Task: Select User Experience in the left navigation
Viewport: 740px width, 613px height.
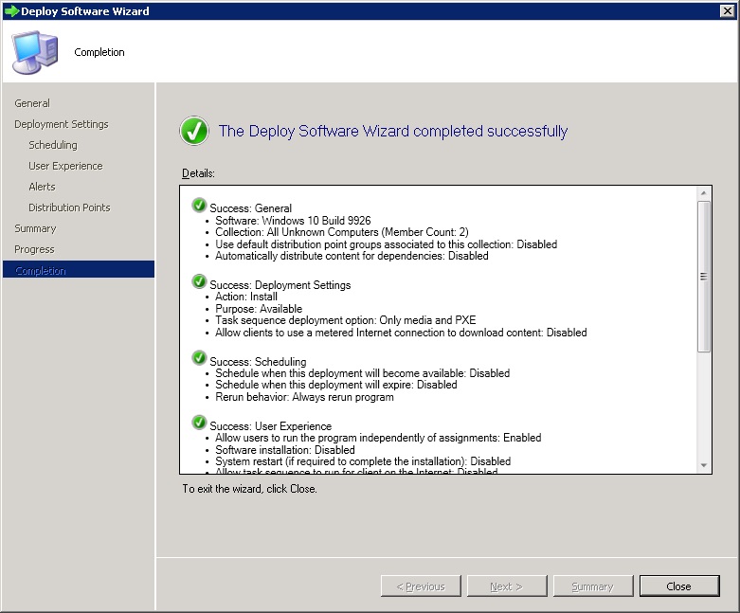Action: tap(65, 166)
